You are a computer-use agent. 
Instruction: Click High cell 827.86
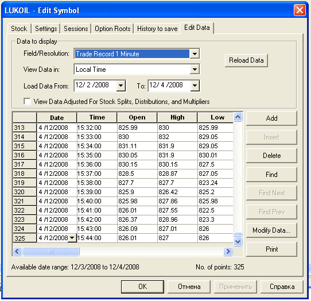177,201
